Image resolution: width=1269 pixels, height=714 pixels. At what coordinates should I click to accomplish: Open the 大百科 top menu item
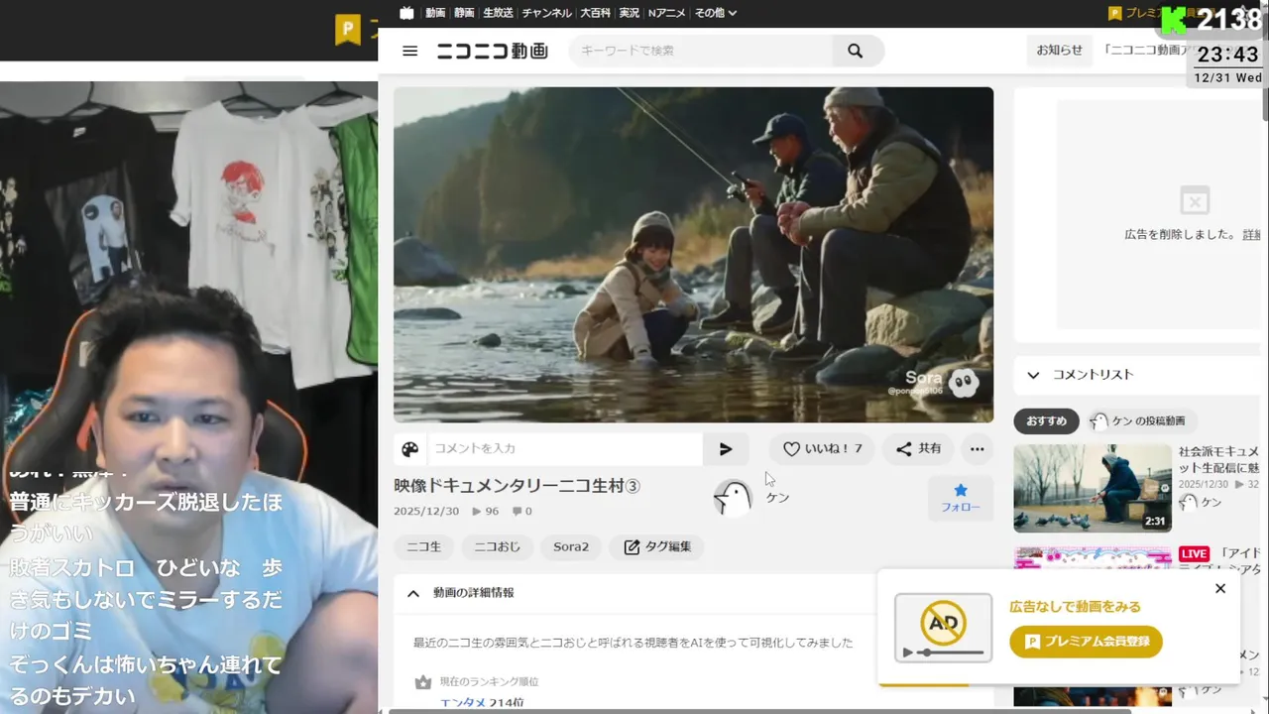pos(596,13)
